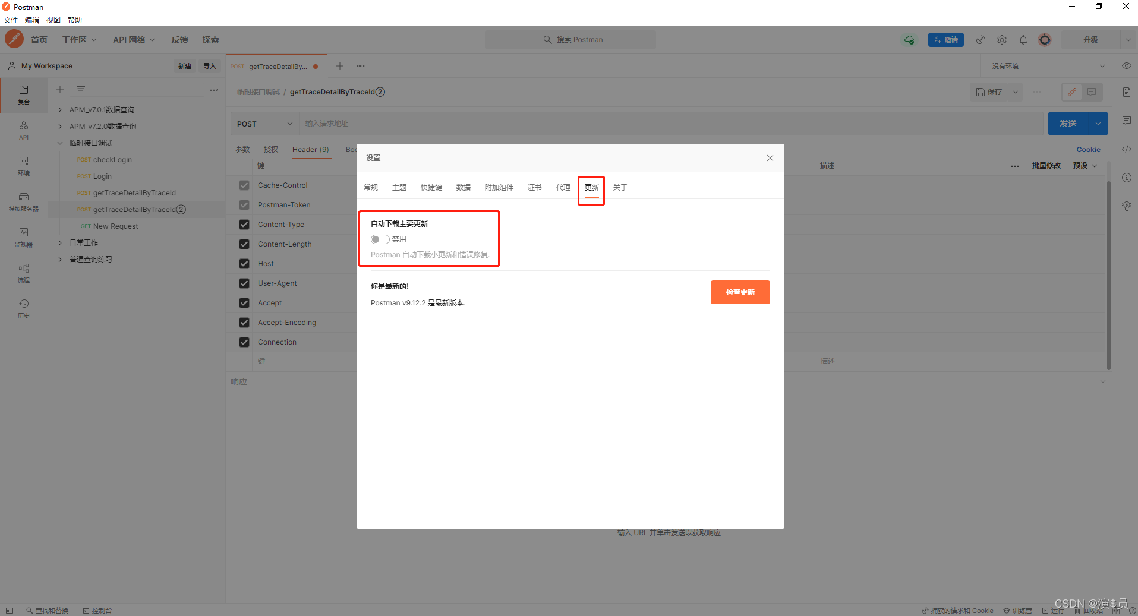Open the Send button dropdown arrow
The width and height of the screenshot is (1138, 616).
point(1098,124)
